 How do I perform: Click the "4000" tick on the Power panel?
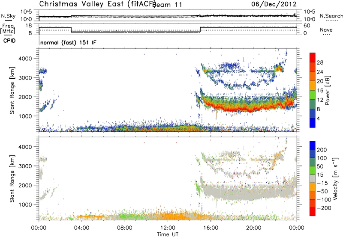[x=25, y=58]
